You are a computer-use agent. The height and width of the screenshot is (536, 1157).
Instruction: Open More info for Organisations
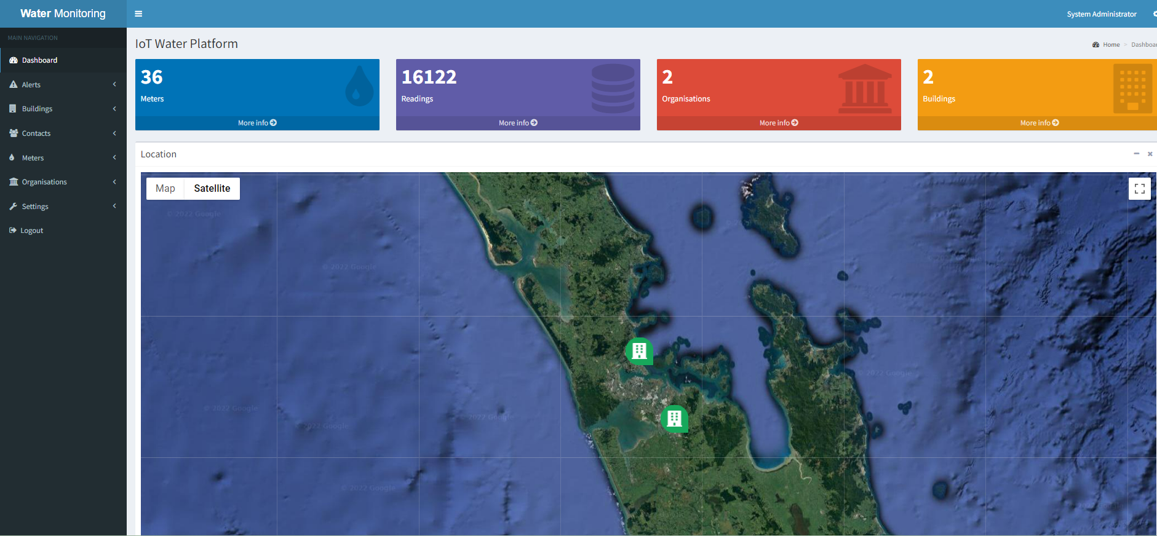coord(779,123)
